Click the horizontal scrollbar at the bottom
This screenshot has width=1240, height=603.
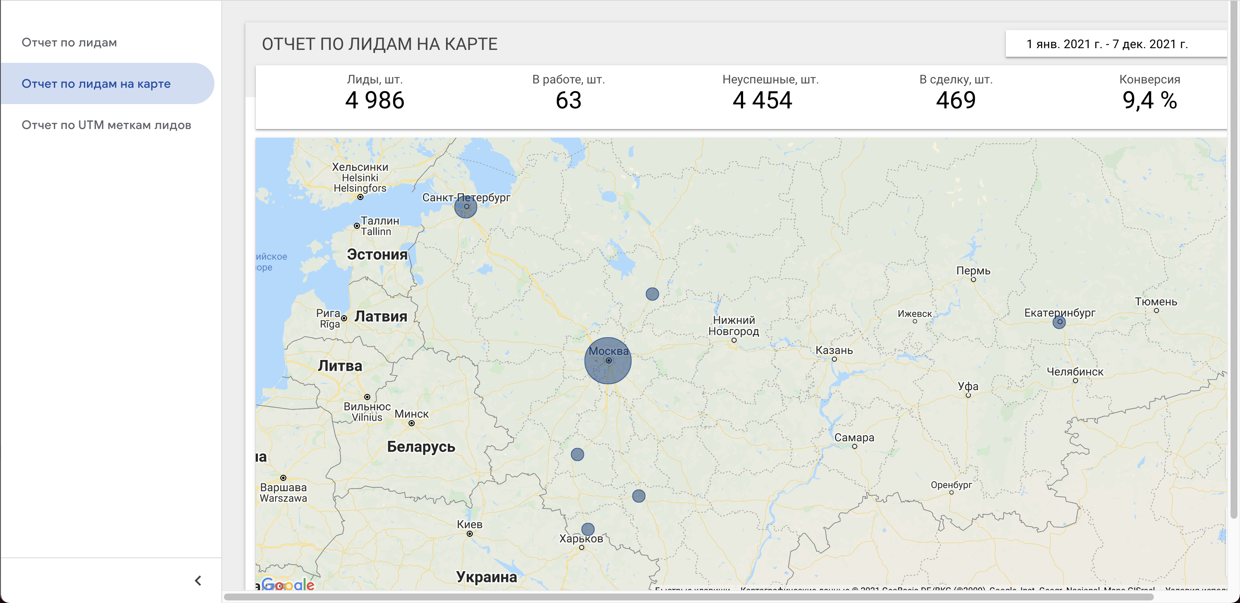[x=688, y=597]
